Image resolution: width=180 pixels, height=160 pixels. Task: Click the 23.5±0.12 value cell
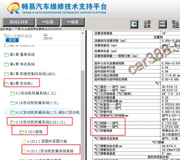pyautogui.click(x=169, y=90)
